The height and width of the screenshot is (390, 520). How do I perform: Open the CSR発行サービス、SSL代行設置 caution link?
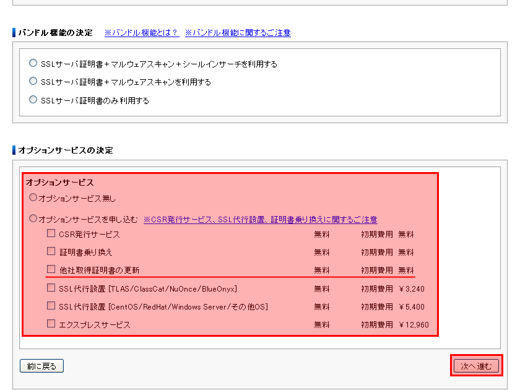click(x=261, y=220)
